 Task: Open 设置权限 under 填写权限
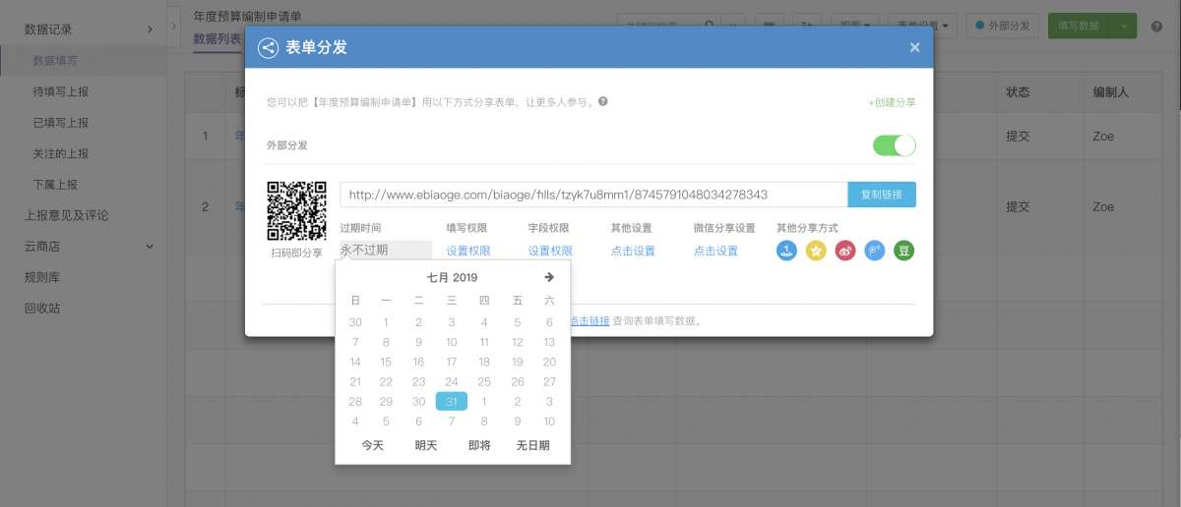(468, 251)
